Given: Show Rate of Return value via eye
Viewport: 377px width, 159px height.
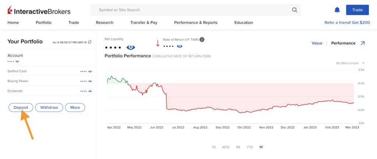Looking at the screenshot, I should (179, 46).
